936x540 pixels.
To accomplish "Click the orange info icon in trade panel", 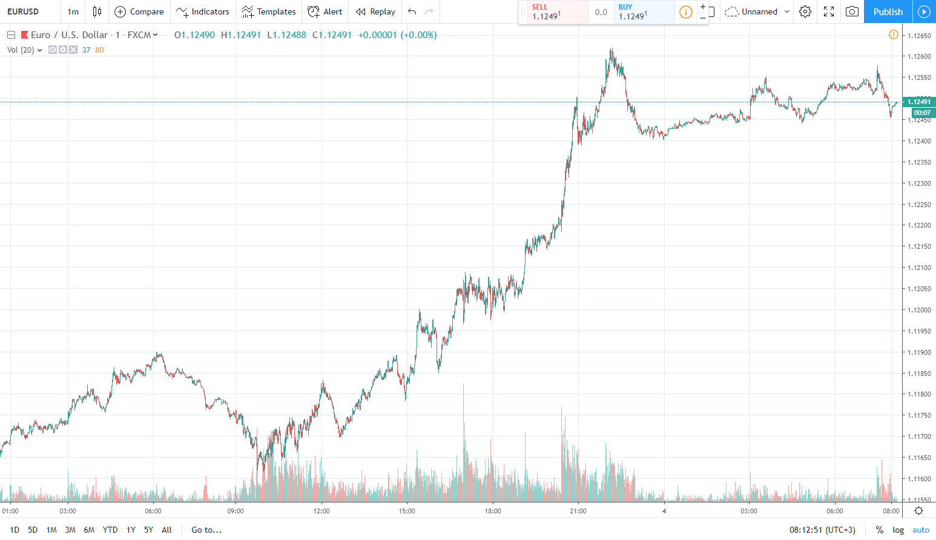I will [x=685, y=12].
